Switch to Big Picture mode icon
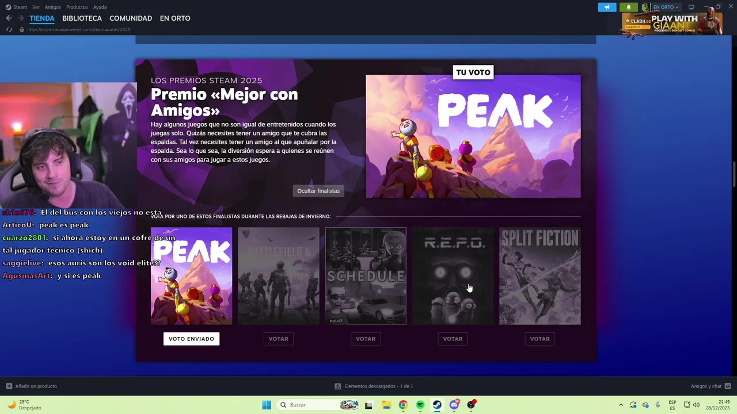The width and height of the screenshot is (737, 414). coord(692,7)
